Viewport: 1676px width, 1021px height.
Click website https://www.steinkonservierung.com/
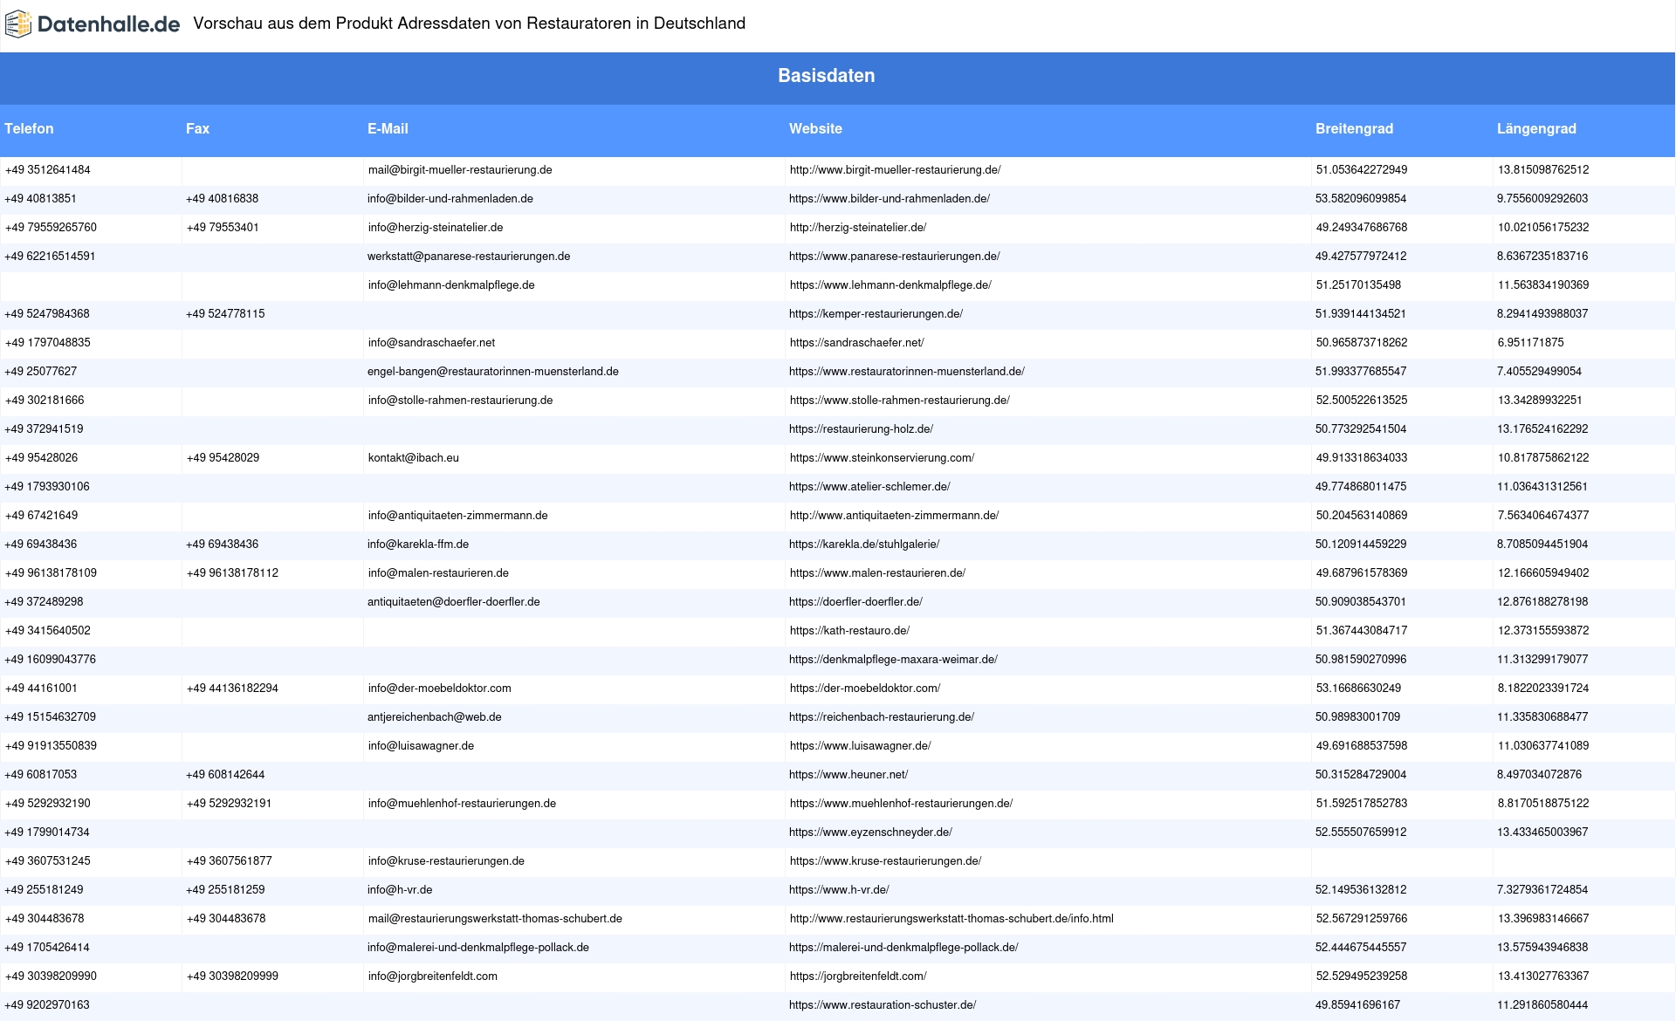pos(882,458)
